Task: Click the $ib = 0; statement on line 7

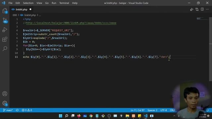Action: [x=29, y=42]
